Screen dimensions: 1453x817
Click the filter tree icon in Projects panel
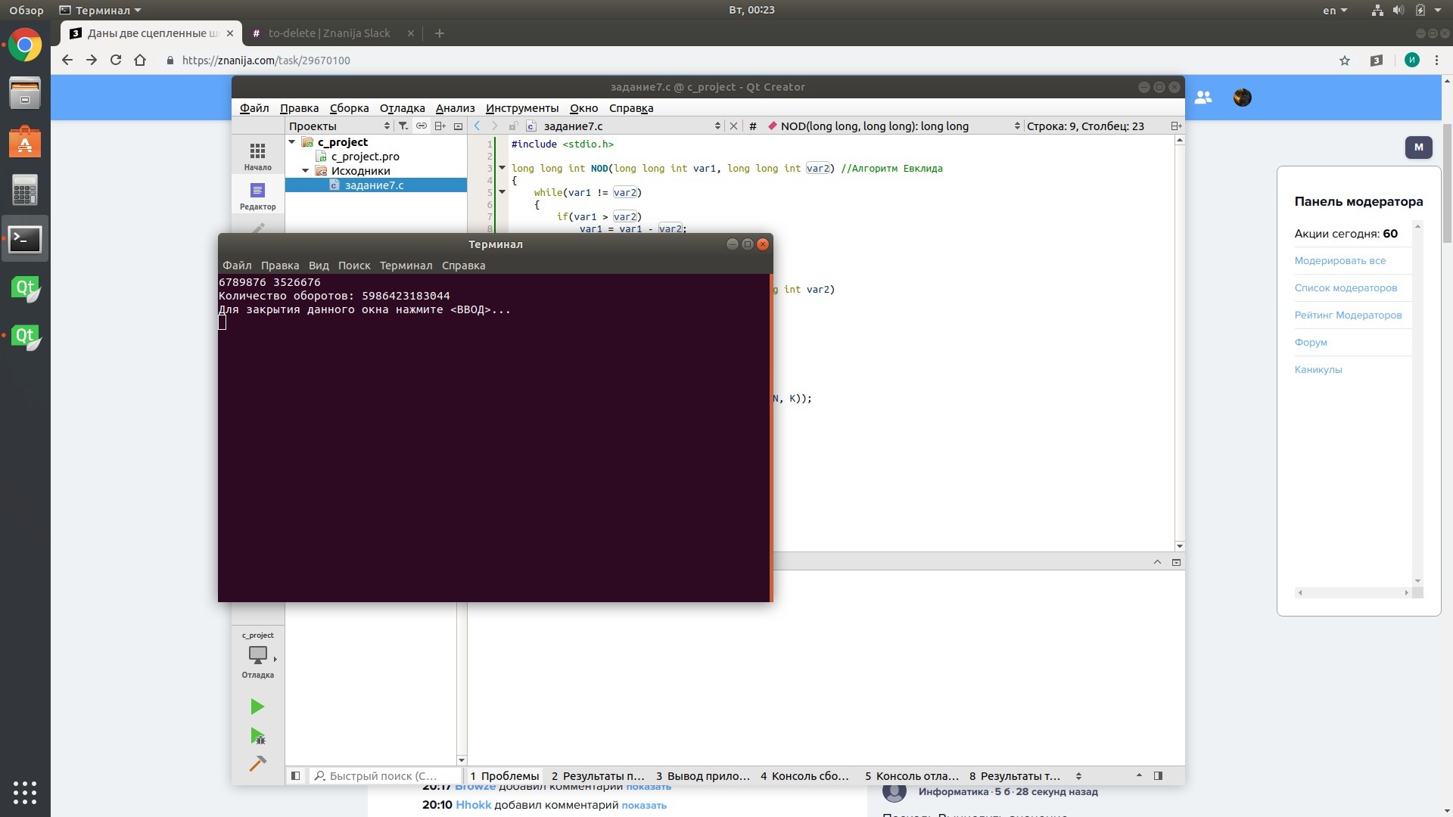coord(403,126)
